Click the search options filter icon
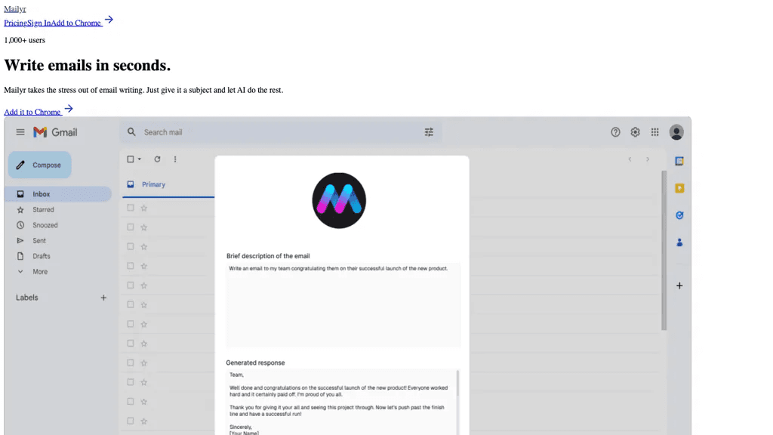Screen dimensions: 773x435 click(429, 132)
